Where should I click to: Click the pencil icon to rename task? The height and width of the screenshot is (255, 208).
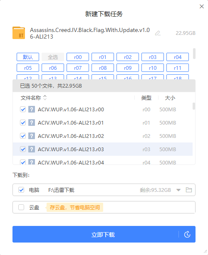coord(158,33)
